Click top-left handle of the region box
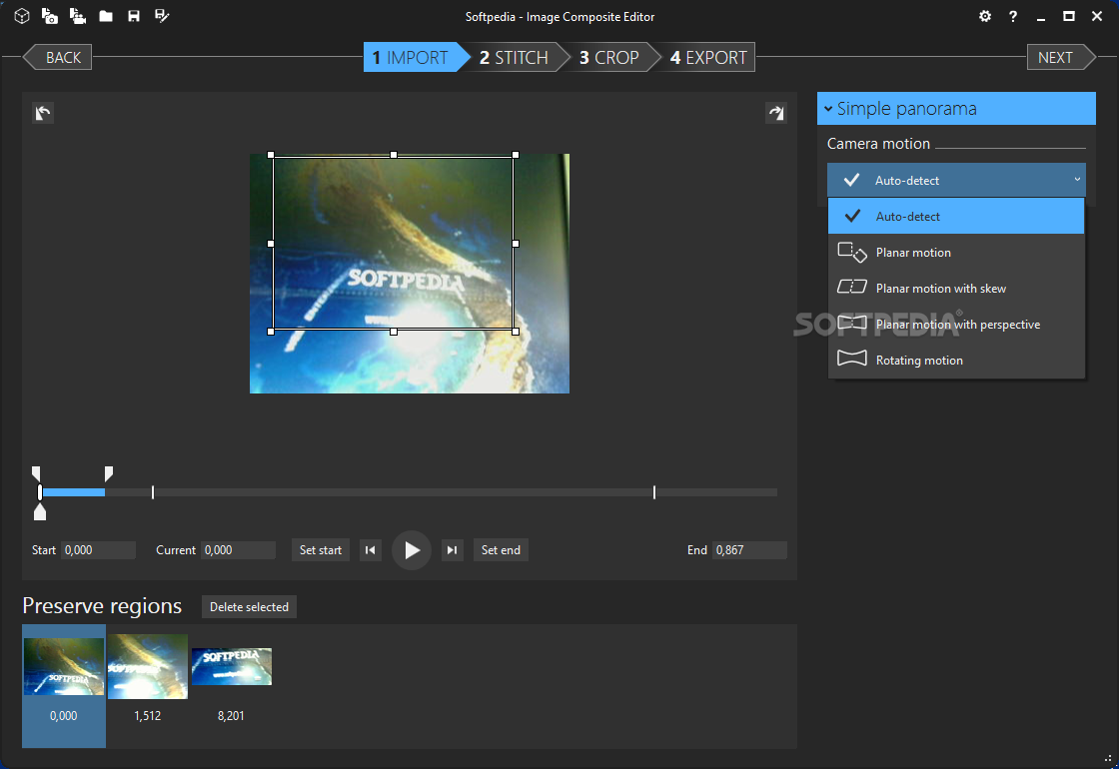This screenshot has width=1119, height=769. click(x=271, y=155)
